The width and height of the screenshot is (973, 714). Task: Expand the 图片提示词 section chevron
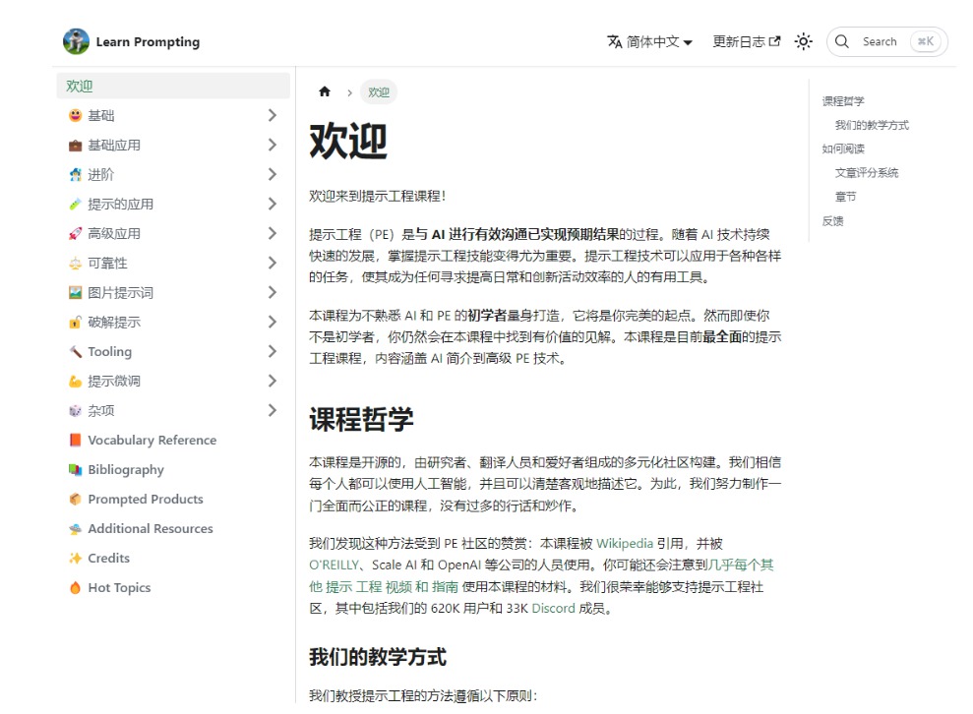273,293
